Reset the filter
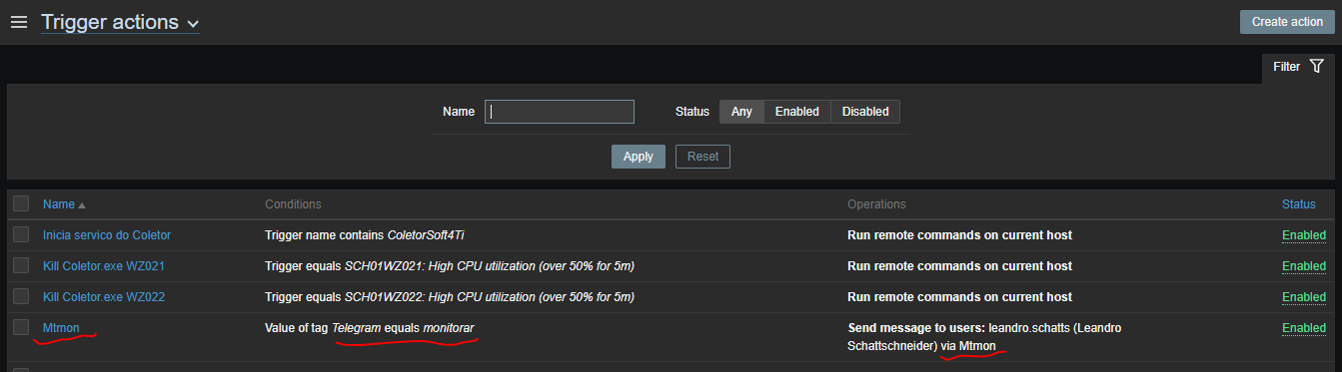The height and width of the screenshot is (372, 1342). coord(702,157)
